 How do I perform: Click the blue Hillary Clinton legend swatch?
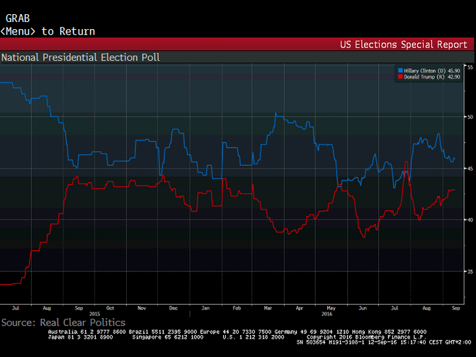[x=399, y=71]
